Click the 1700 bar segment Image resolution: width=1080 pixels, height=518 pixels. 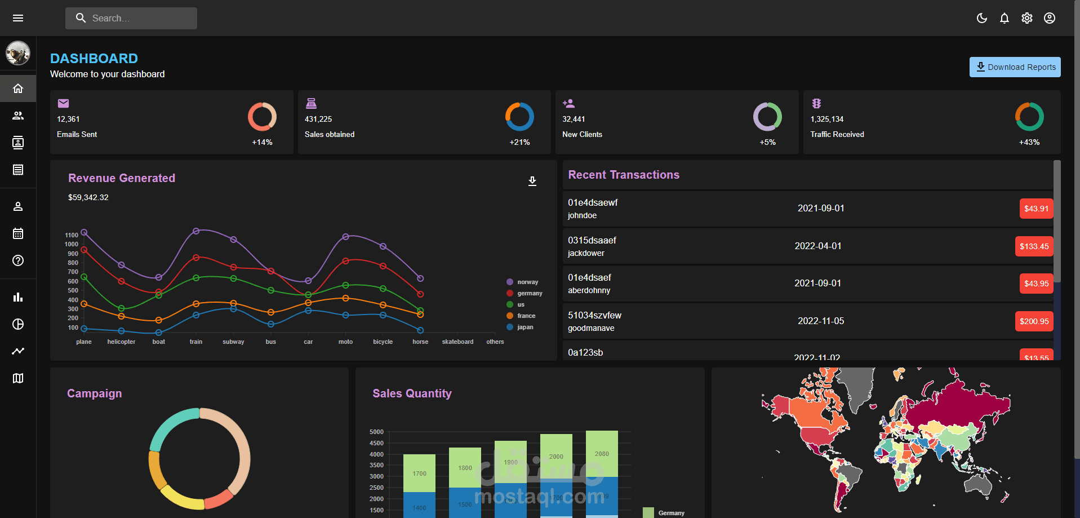pyautogui.click(x=419, y=473)
